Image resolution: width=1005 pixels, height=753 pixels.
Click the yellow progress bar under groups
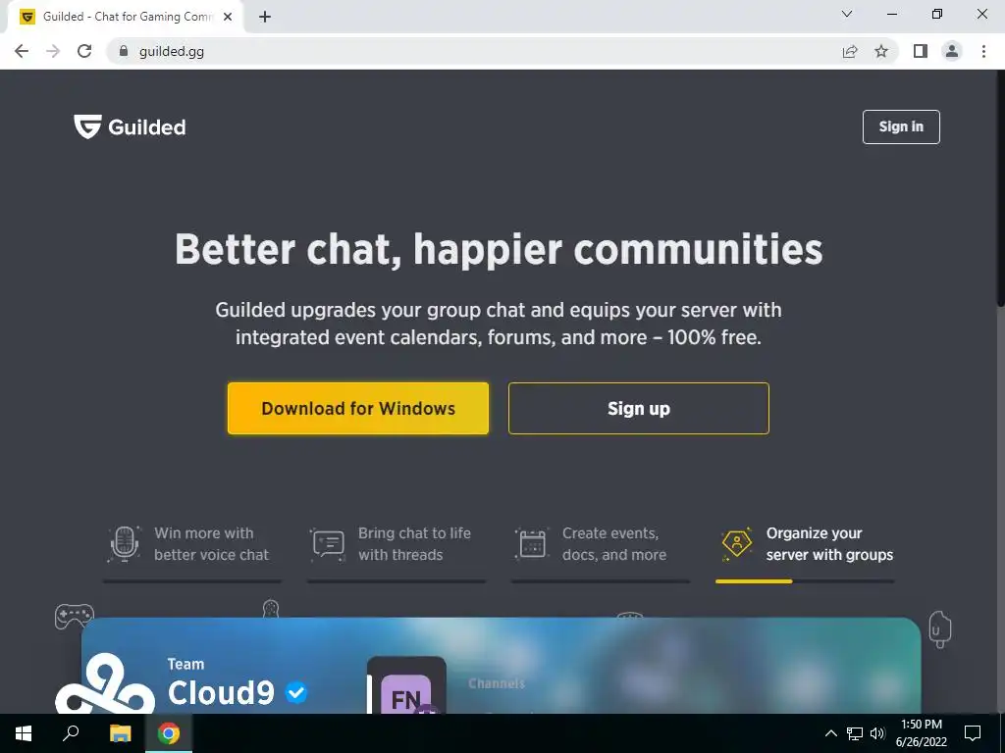click(x=754, y=581)
